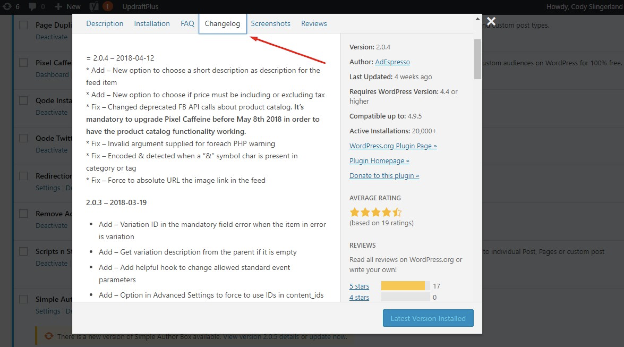Click the (based on 19 ratings) text

[381, 223]
